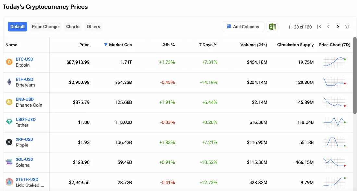This screenshot has width=357, height=191.
Task: Jump to the last page arrow
Action: (347, 27)
